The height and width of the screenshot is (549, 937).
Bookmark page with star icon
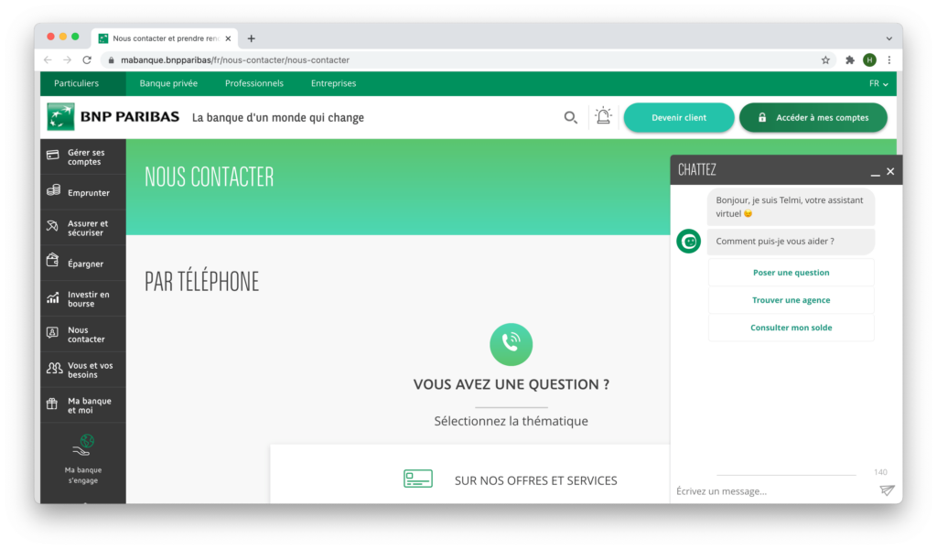coord(825,59)
